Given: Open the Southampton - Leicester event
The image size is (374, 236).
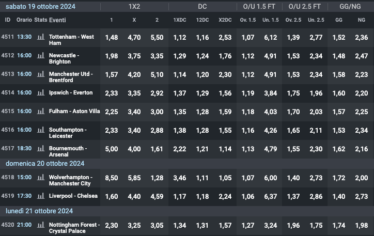Looking at the screenshot, I should click(x=68, y=133).
